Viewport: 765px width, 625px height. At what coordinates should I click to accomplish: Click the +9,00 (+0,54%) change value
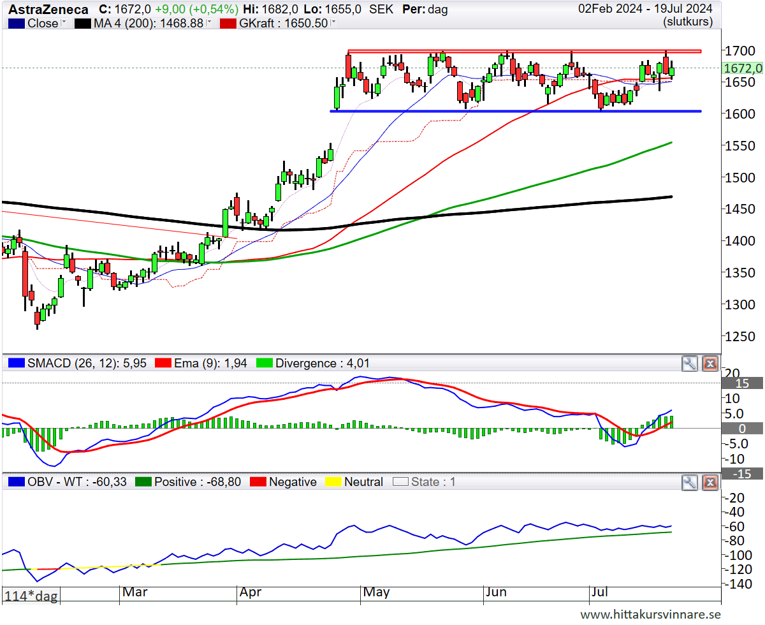pos(197,10)
